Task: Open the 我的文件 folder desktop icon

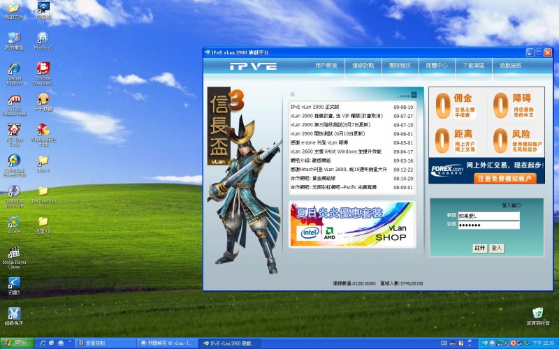Action: 14,9
